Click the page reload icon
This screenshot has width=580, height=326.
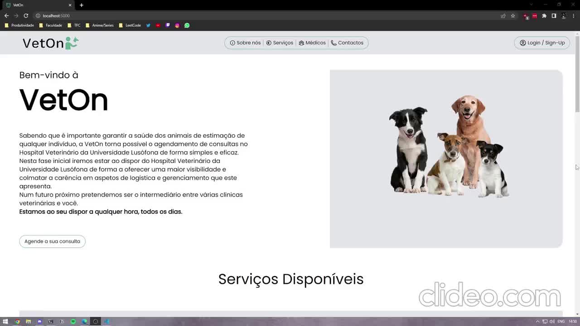(x=26, y=15)
